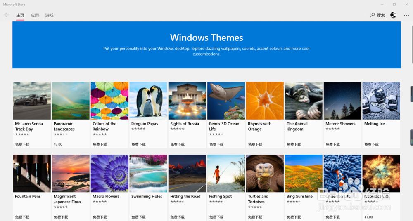
Task: Open the Undersea Life thumbnail
Action: [342, 174]
